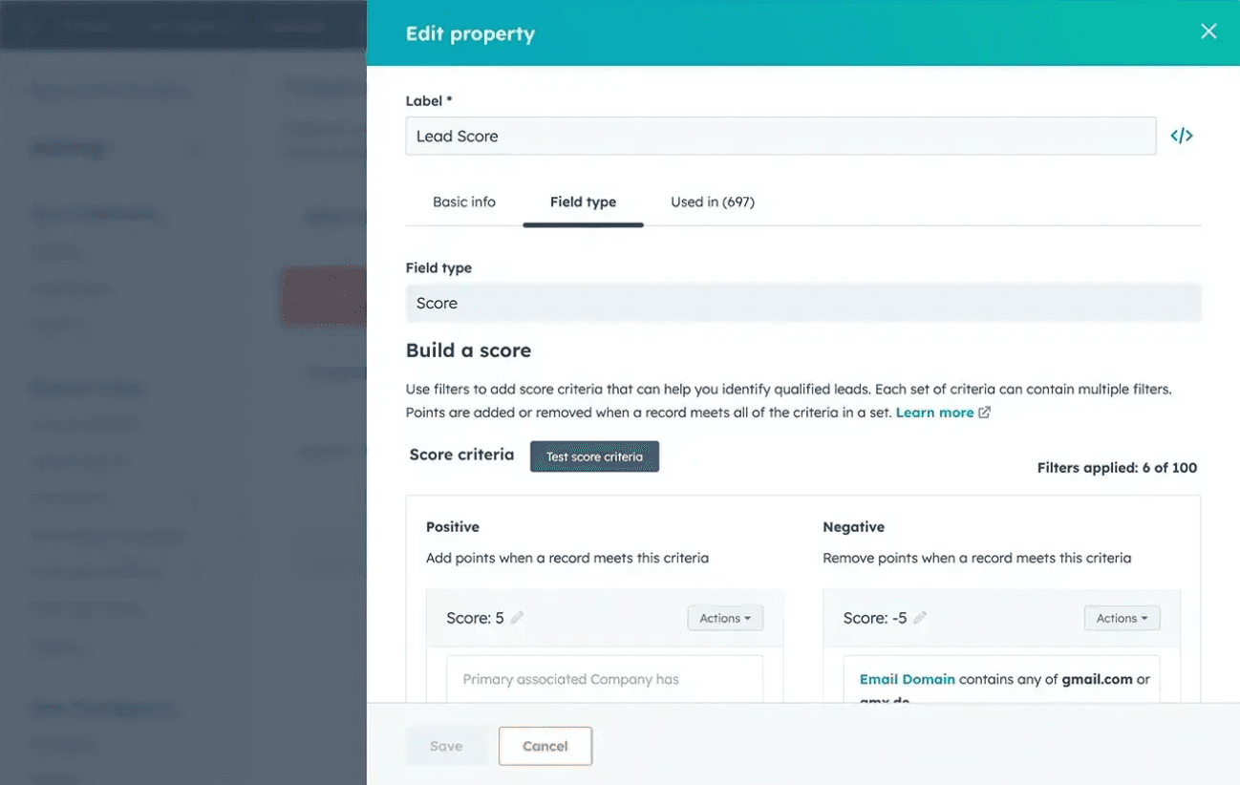Screen dimensions: 1240x785
Task: Open the Actions menu in the Negative section
Action: click(1121, 618)
